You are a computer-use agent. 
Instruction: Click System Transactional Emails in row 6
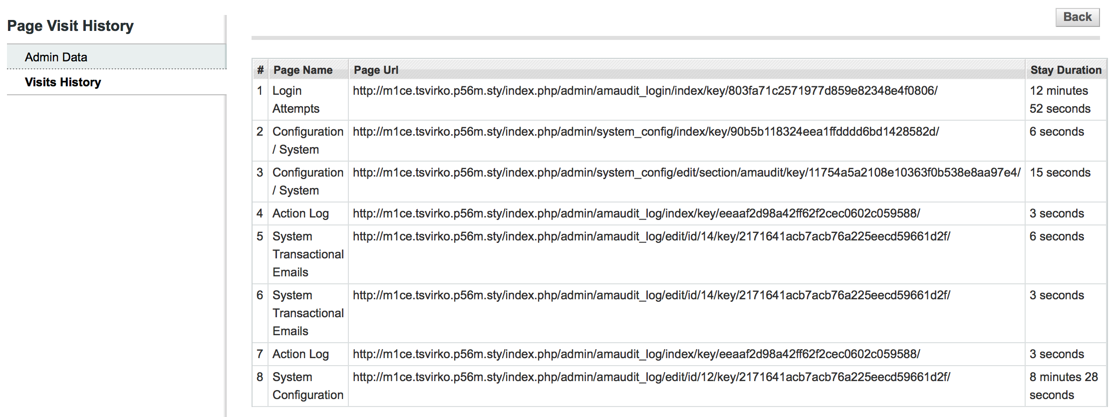[x=308, y=313]
